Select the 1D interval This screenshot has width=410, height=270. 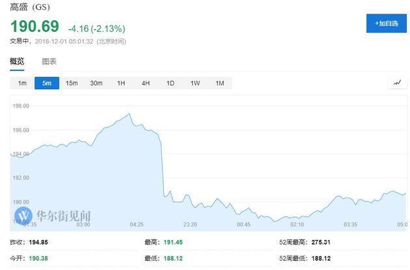(171, 83)
